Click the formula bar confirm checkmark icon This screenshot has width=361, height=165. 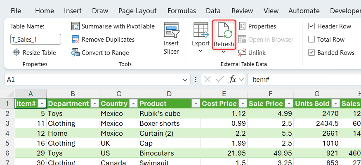[x=219, y=80]
